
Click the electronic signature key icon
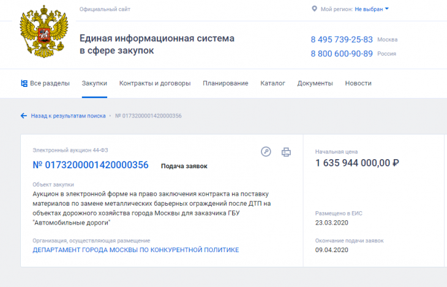pos(266,152)
